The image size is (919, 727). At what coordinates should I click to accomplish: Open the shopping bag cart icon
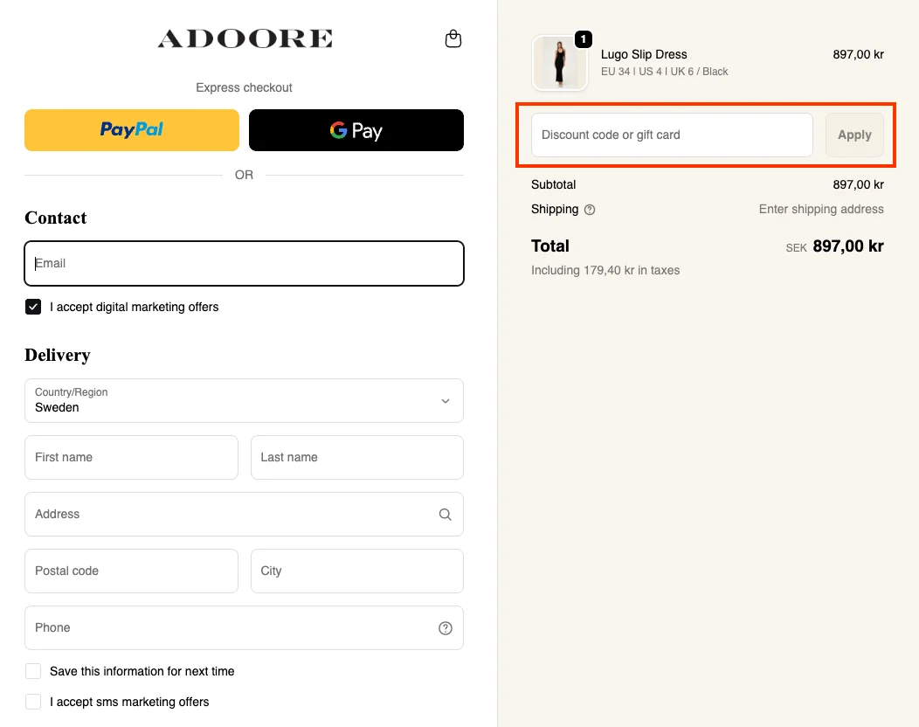pos(453,39)
